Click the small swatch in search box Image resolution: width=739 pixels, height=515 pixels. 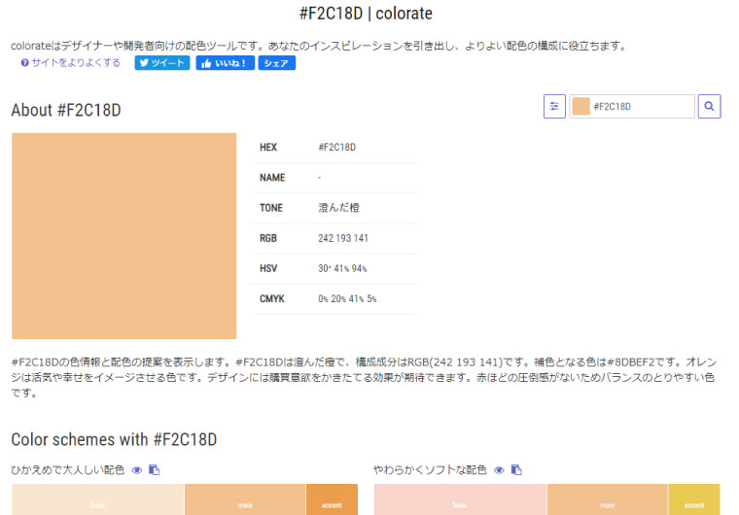pyautogui.click(x=581, y=107)
